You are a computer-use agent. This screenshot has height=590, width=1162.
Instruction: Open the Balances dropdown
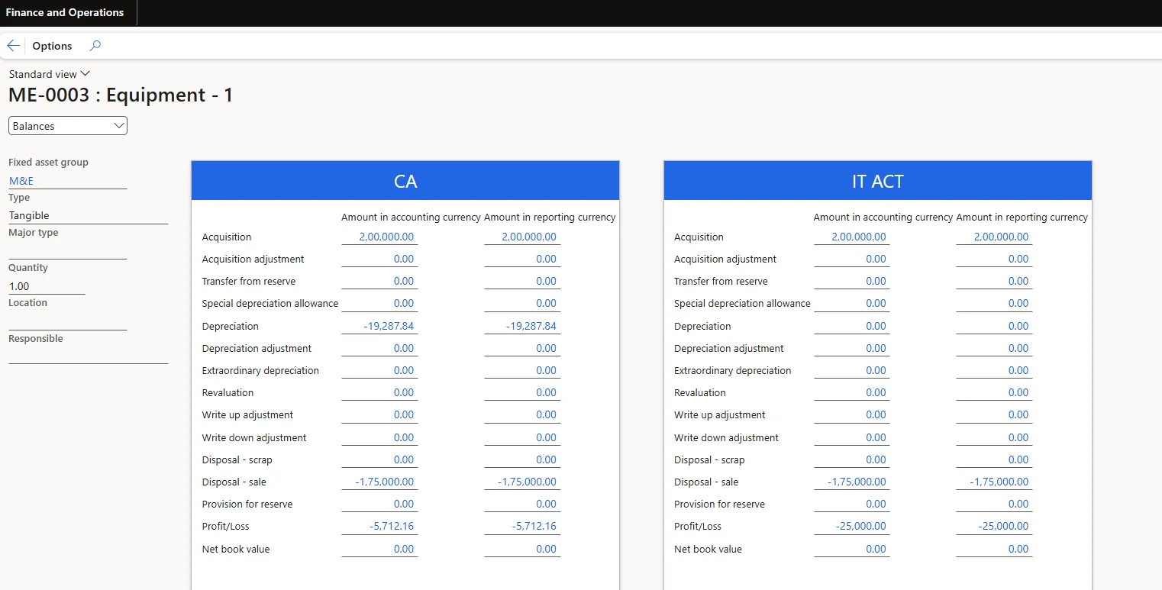(x=68, y=126)
